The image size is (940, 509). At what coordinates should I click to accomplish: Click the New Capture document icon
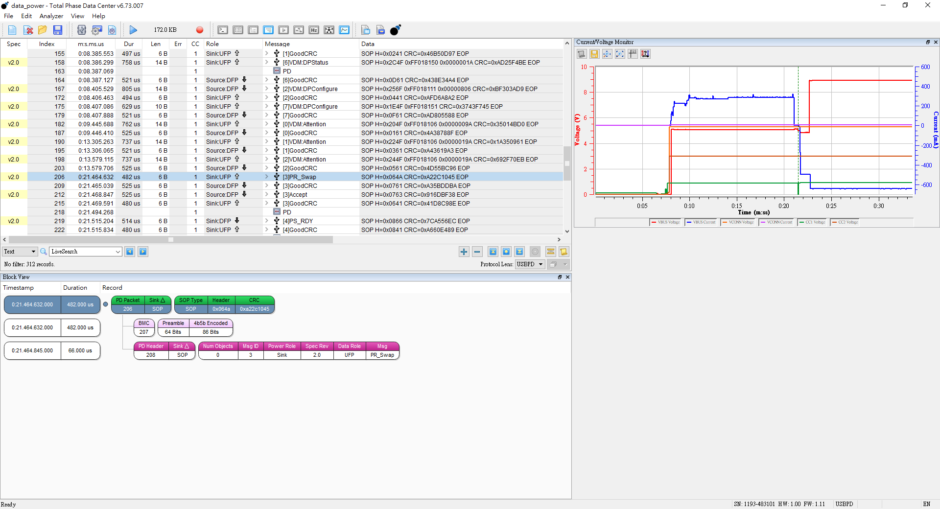(12, 30)
